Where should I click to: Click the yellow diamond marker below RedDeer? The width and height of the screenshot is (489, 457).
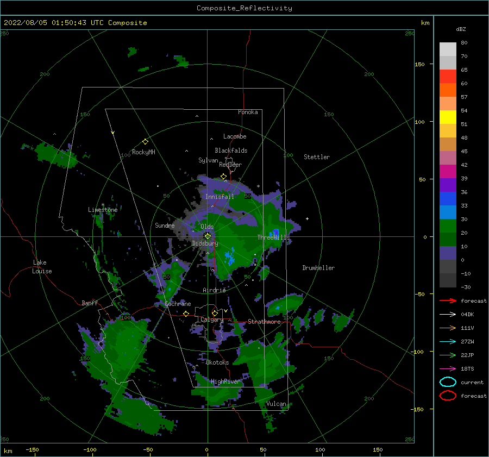click(x=223, y=177)
